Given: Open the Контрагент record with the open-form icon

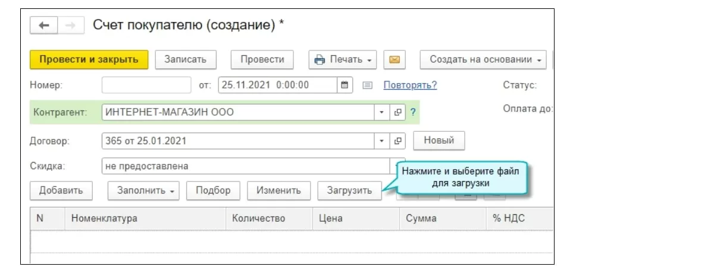Looking at the screenshot, I should (398, 112).
